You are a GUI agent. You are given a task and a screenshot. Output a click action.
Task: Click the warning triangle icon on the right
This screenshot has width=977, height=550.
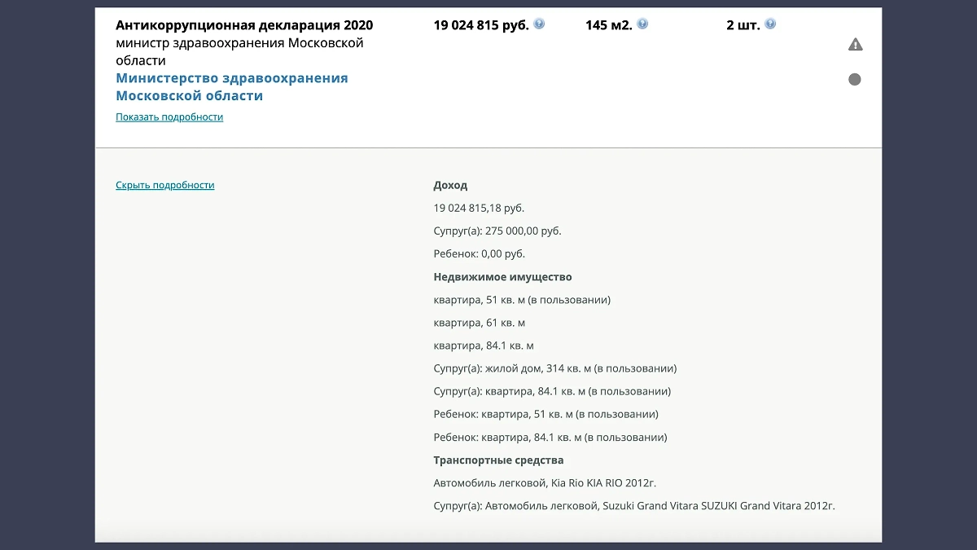[855, 45]
